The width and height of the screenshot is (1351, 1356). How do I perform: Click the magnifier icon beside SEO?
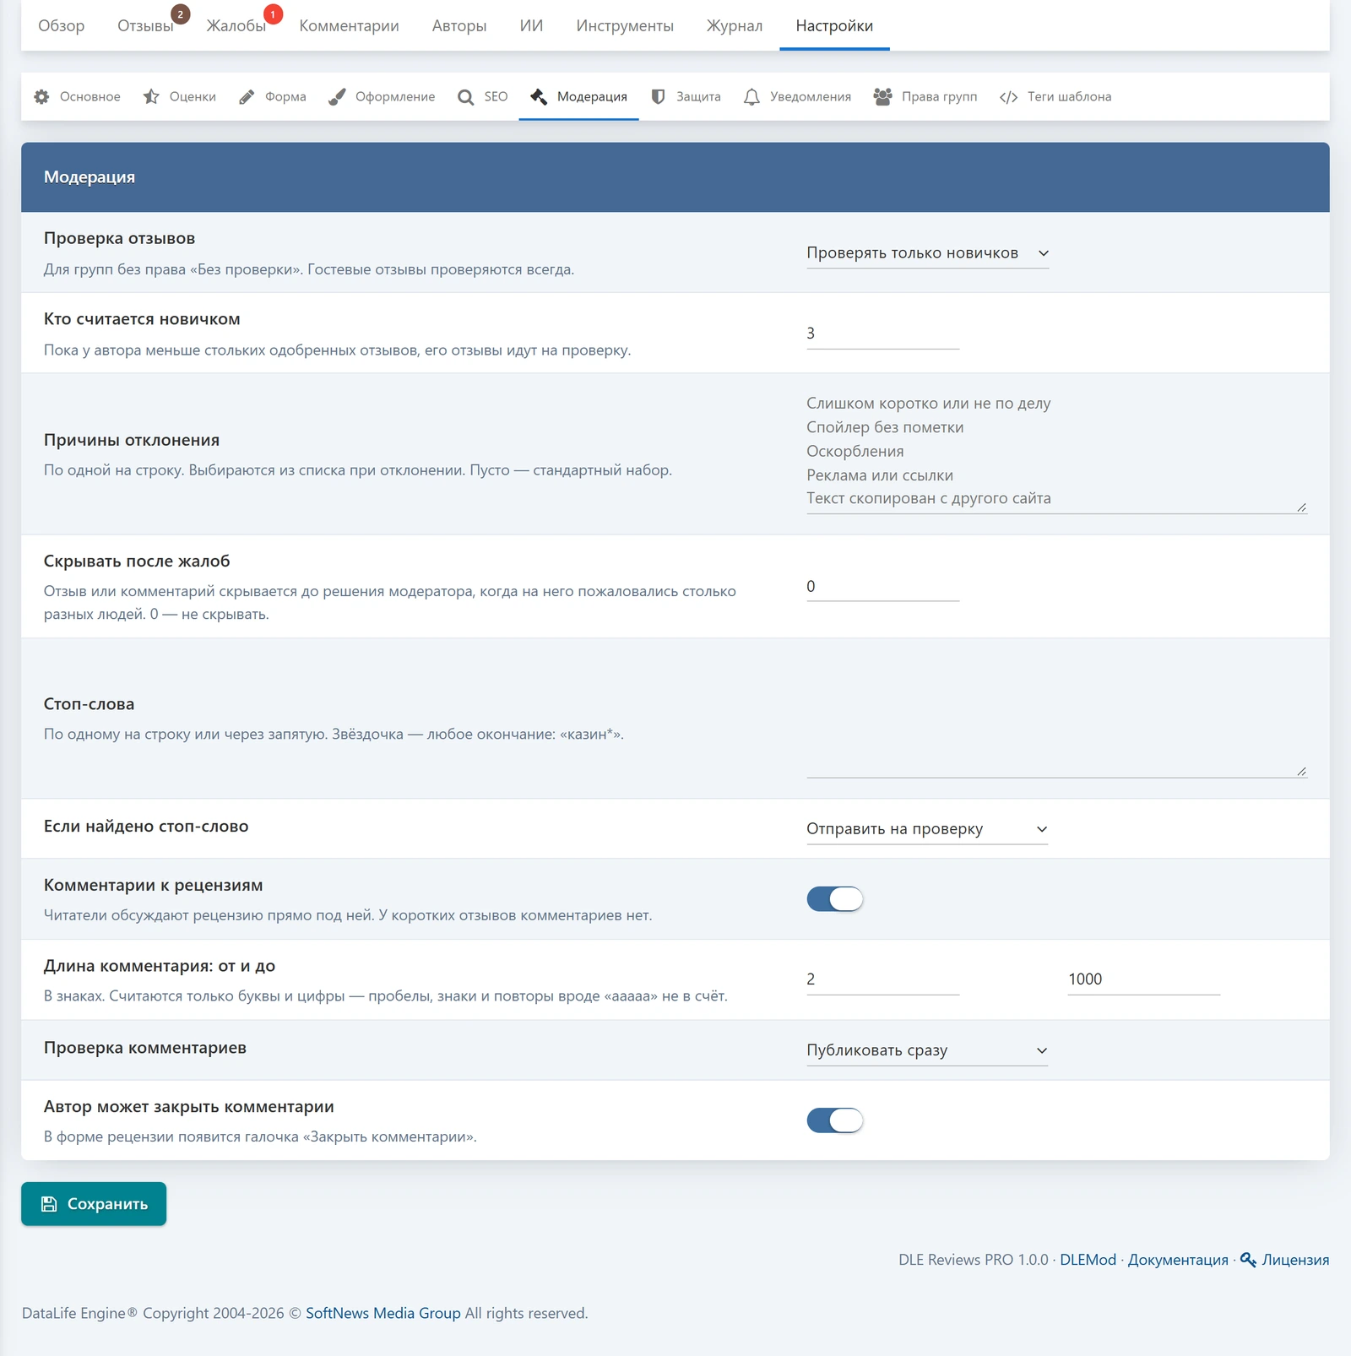(466, 97)
